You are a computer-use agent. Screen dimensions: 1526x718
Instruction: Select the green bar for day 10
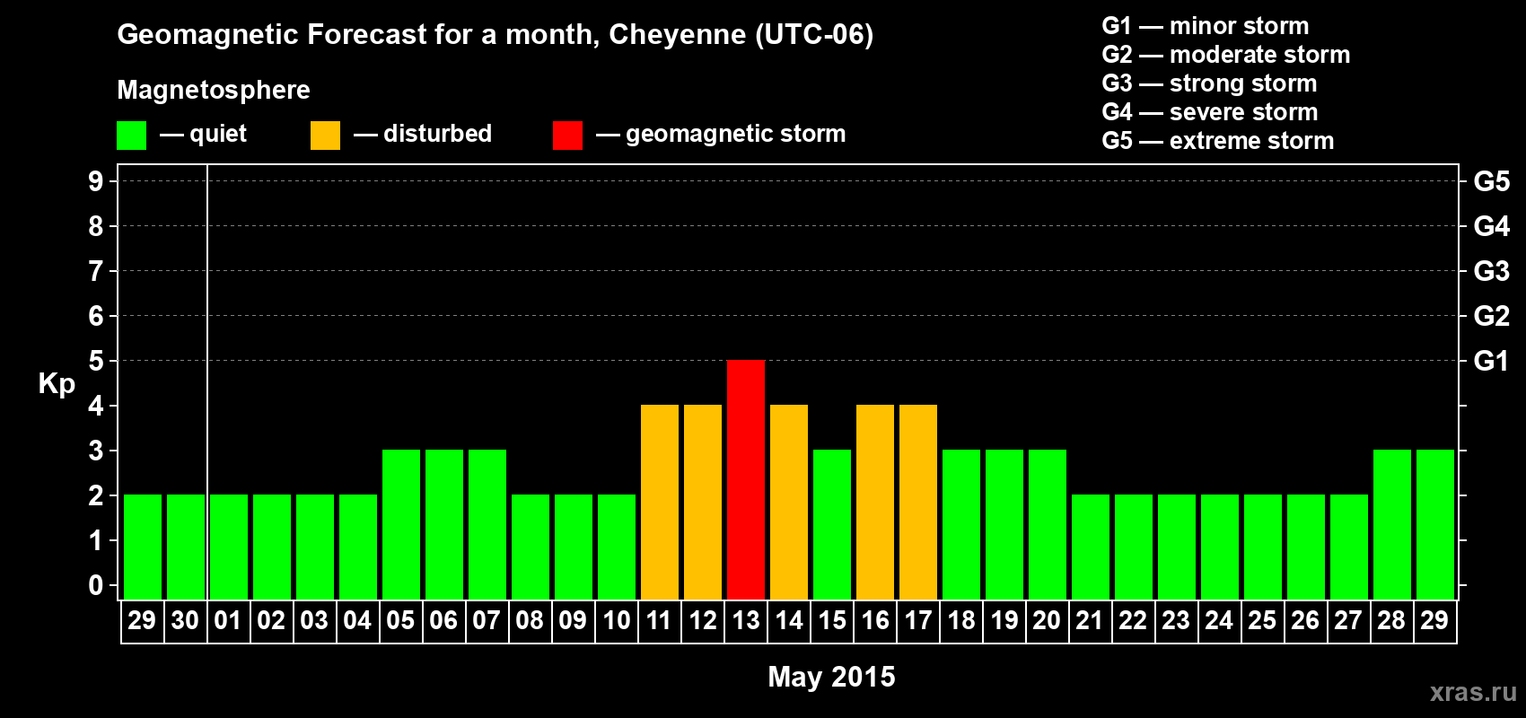[617, 547]
